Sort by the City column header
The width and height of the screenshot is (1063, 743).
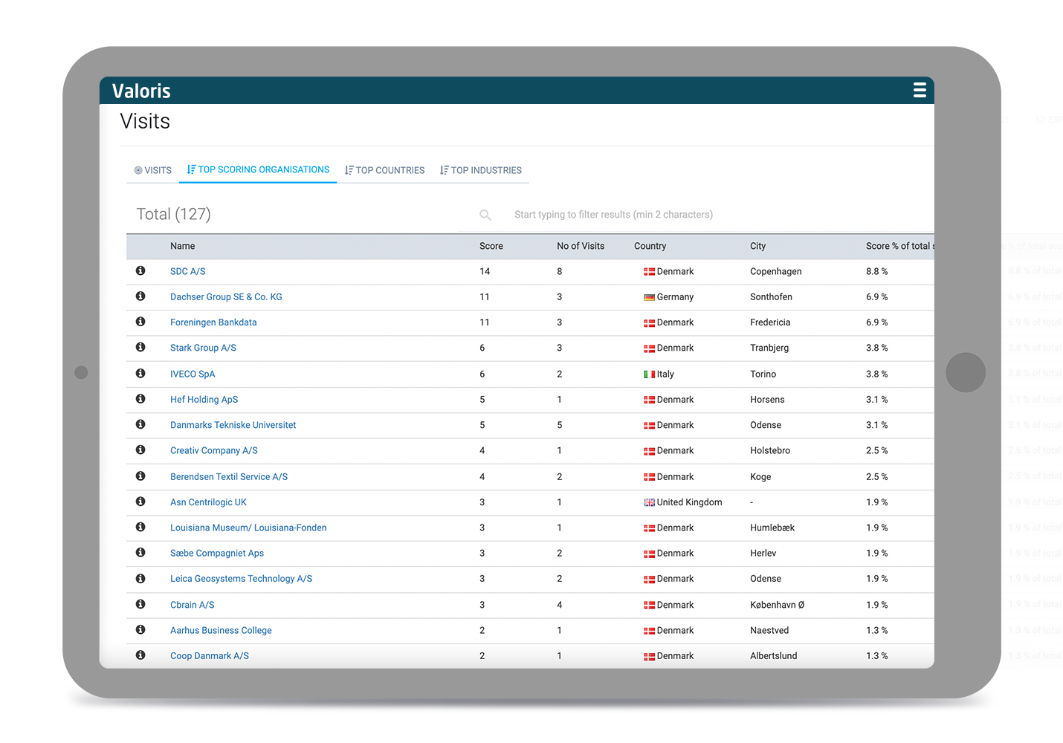coord(757,246)
